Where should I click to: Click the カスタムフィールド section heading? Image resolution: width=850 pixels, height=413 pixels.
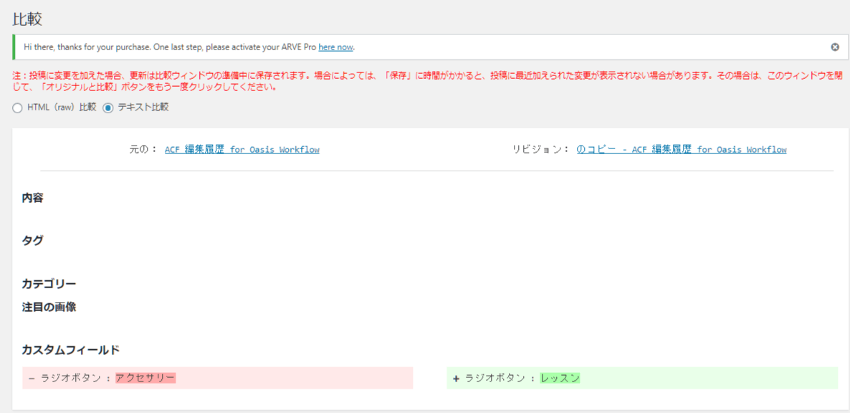click(x=70, y=350)
